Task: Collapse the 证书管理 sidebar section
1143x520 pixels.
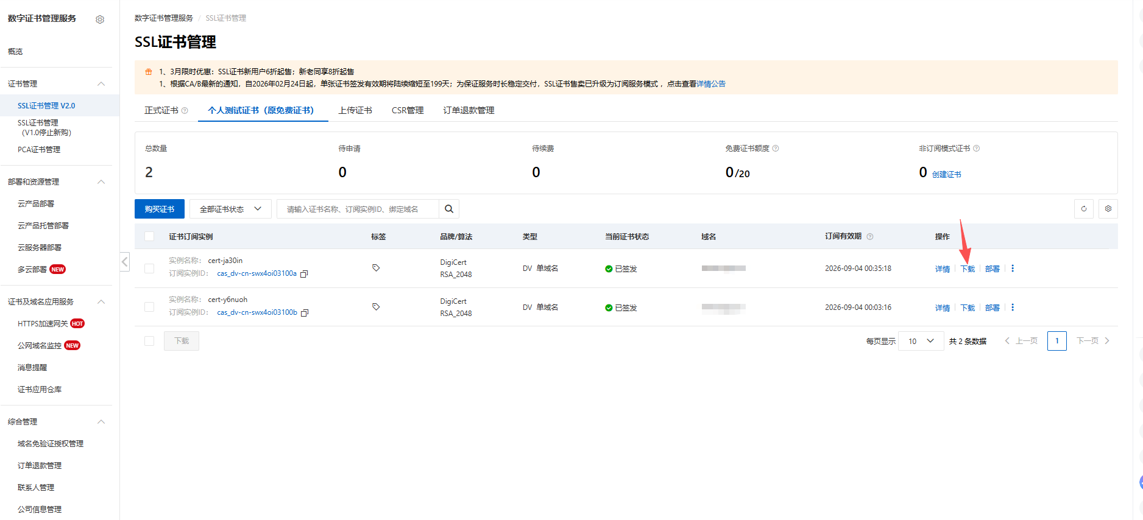Action: [101, 84]
